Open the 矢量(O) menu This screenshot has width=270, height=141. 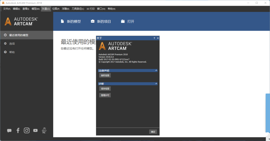point(46,9)
